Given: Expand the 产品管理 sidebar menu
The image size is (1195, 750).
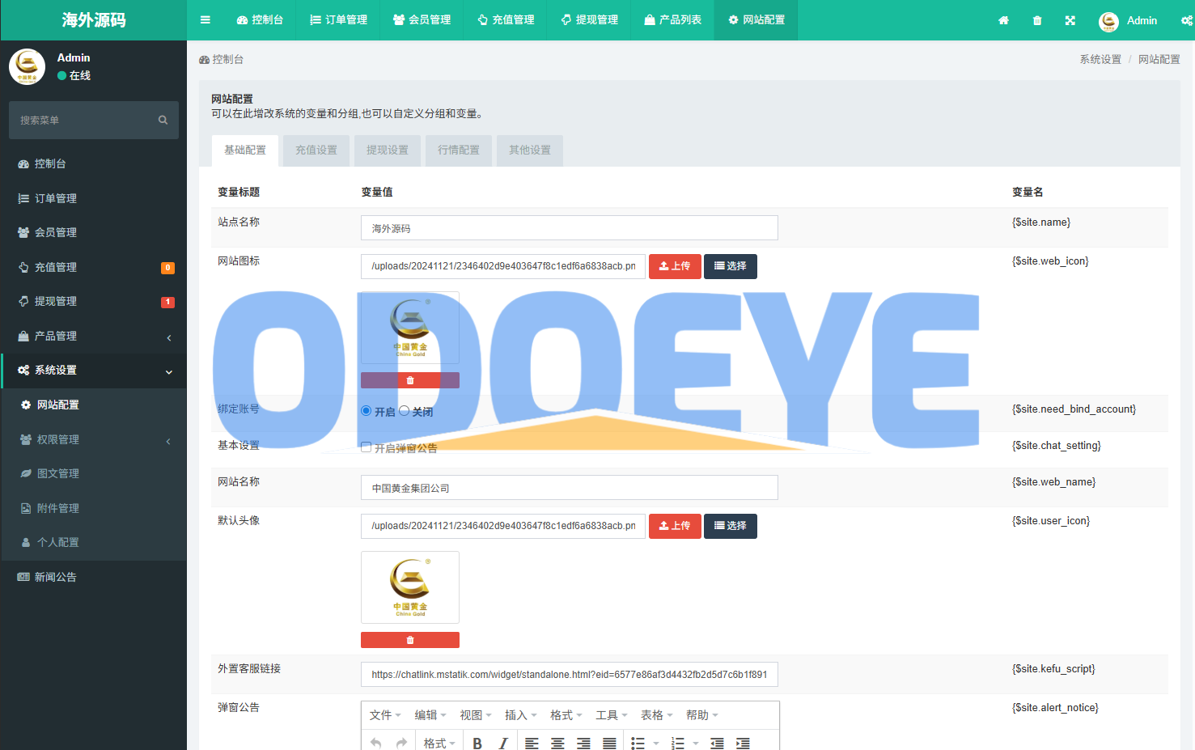Looking at the screenshot, I should click(x=93, y=337).
